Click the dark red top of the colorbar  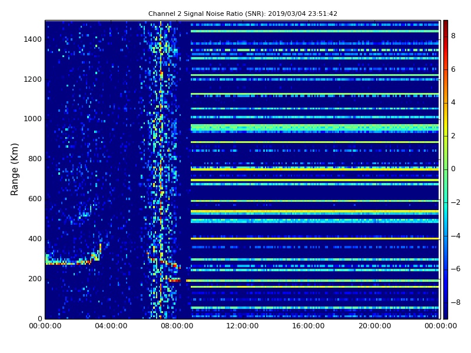tap(446, 24)
